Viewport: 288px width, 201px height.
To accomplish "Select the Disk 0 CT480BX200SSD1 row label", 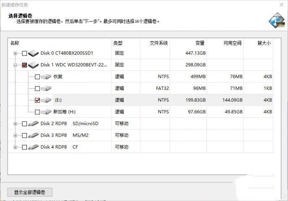I will click(67, 53).
